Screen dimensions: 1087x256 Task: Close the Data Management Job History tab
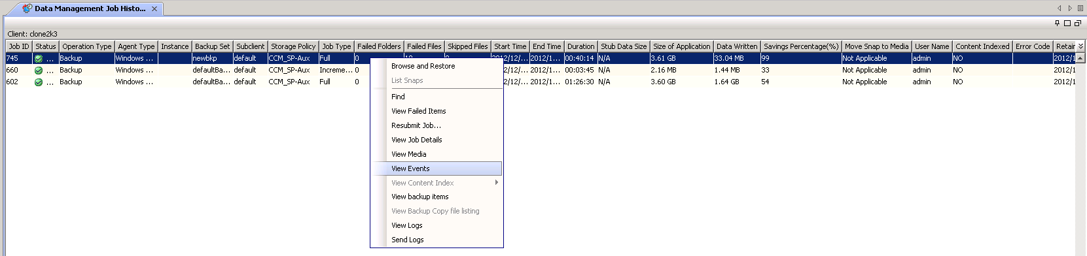[154, 9]
